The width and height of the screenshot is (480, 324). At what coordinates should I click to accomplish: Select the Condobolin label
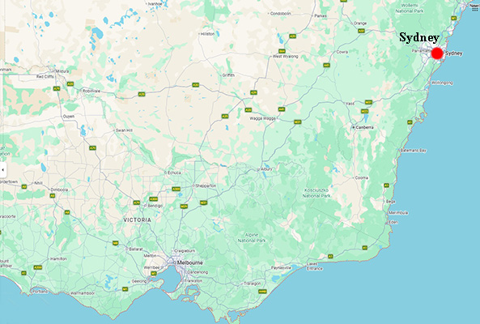click(280, 14)
